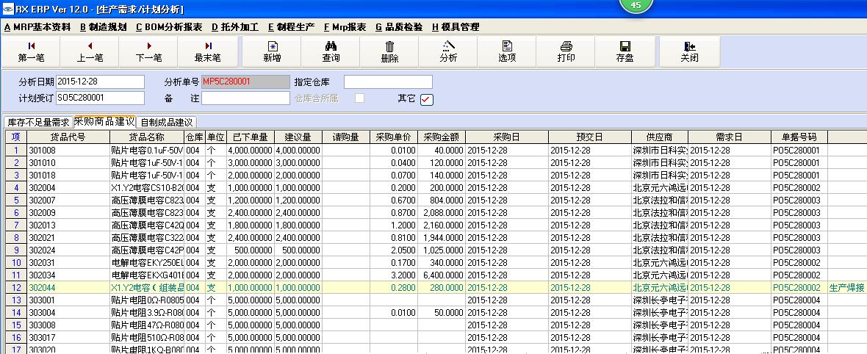Click purchase amount 2,088.0000

click(x=444, y=213)
